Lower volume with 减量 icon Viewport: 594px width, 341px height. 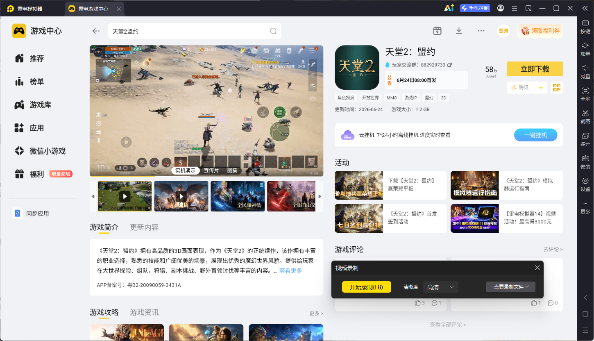pyautogui.click(x=585, y=71)
